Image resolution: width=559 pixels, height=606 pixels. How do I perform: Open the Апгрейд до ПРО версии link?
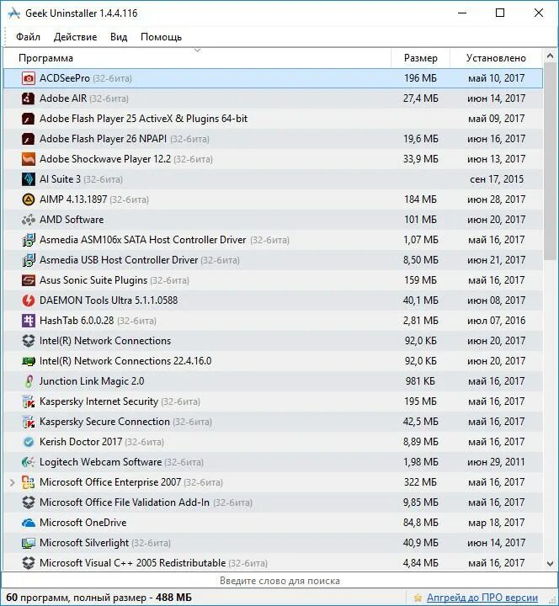coord(482,598)
